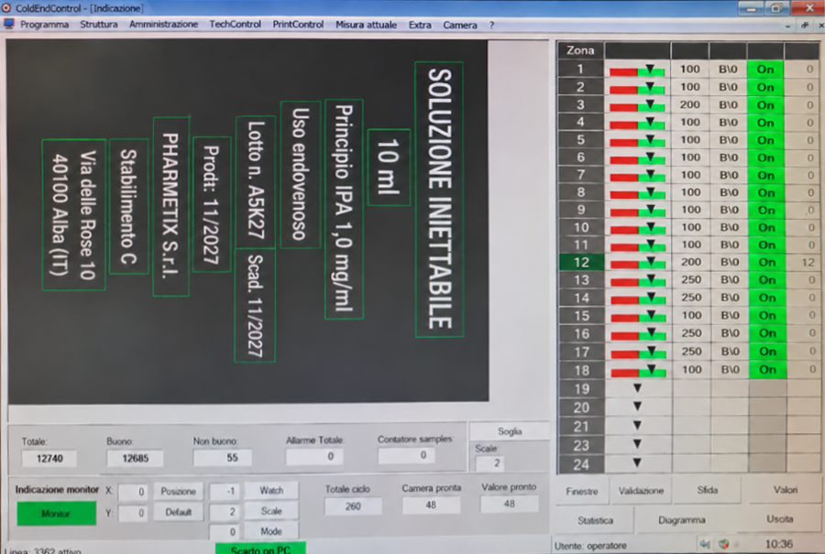Click the speaker icon in the status bar
Screen dimensions: 825x554
pyautogui.click(x=705, y=544)
